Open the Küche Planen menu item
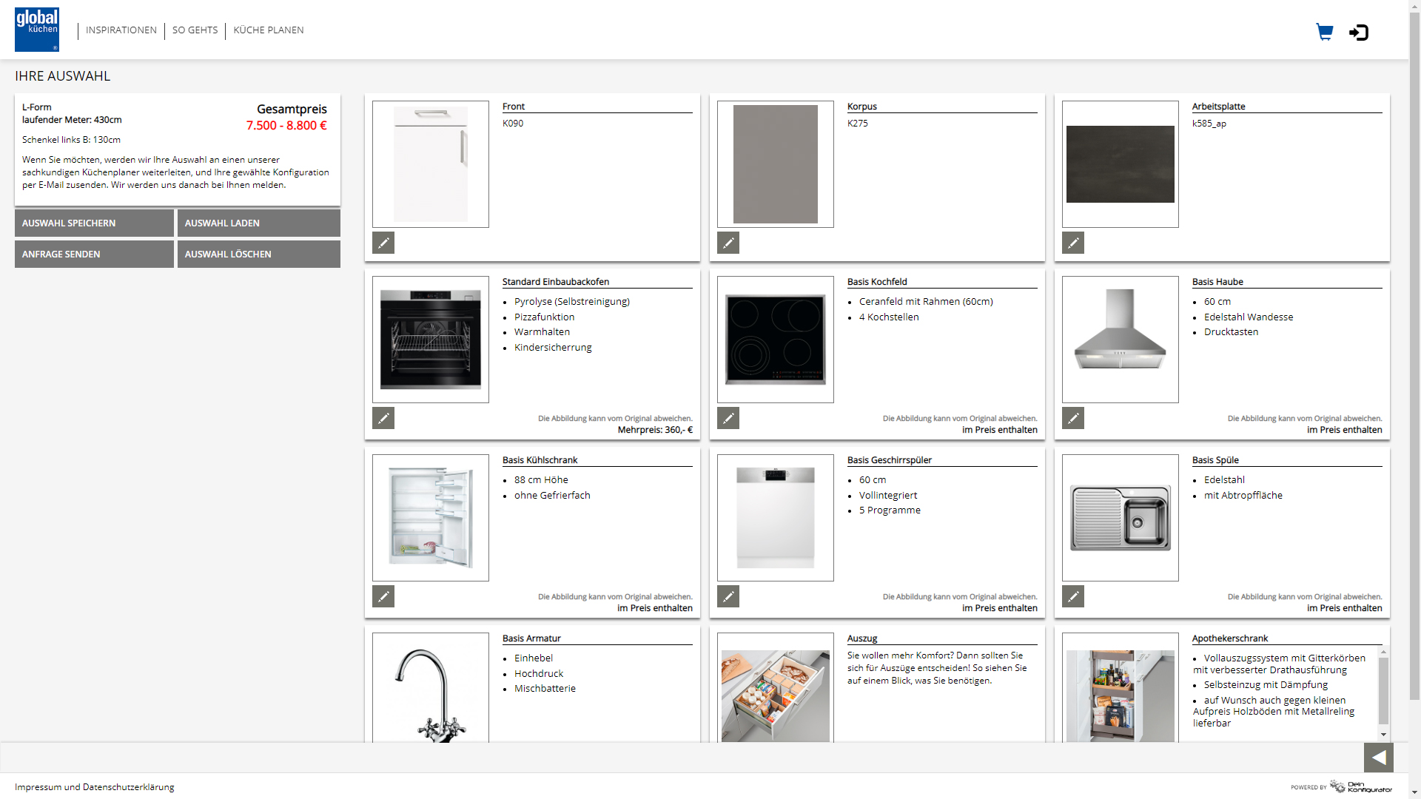Viewport: 1421px width, 799px height. point(269,30)
